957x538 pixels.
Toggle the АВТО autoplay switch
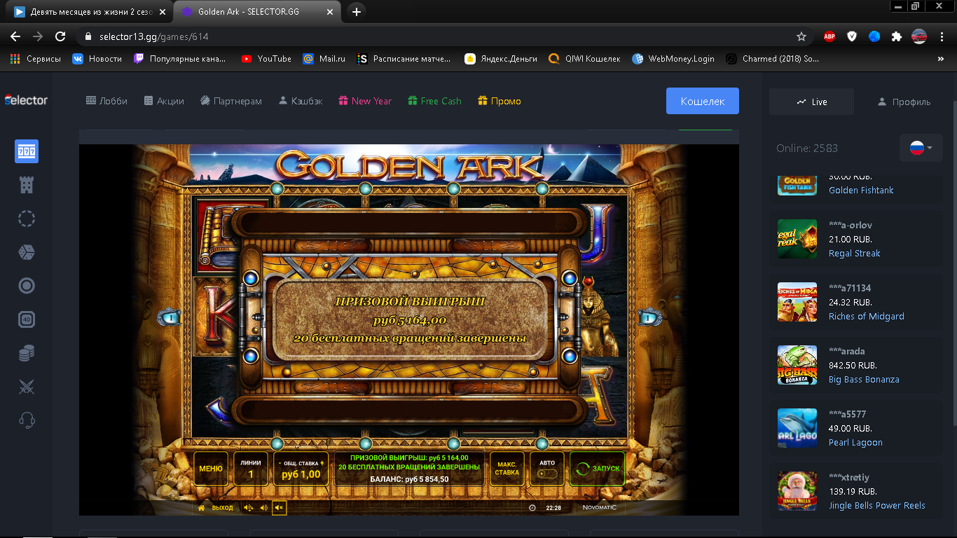(x=546, y=474)
